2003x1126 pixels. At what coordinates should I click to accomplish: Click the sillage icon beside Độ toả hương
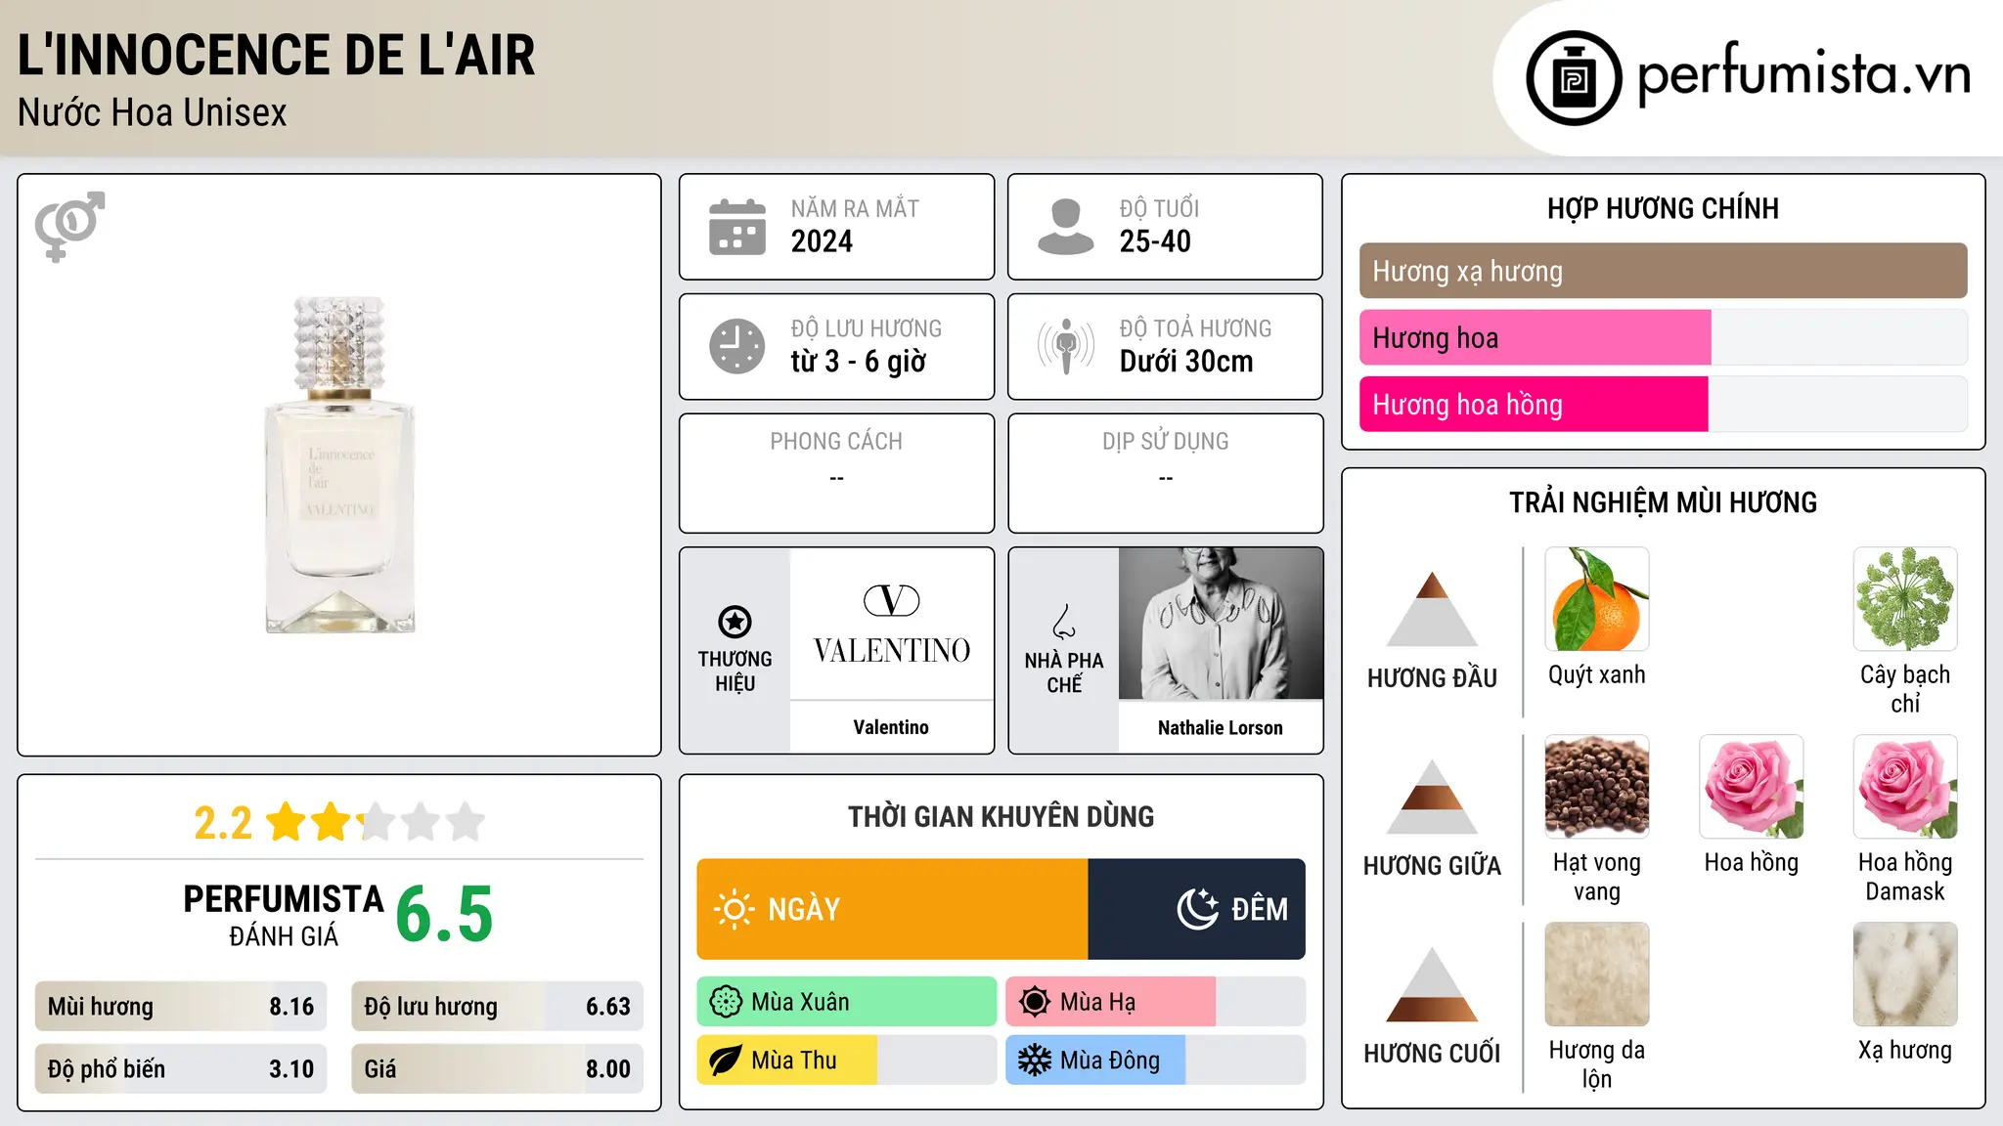click(1066, 346)
